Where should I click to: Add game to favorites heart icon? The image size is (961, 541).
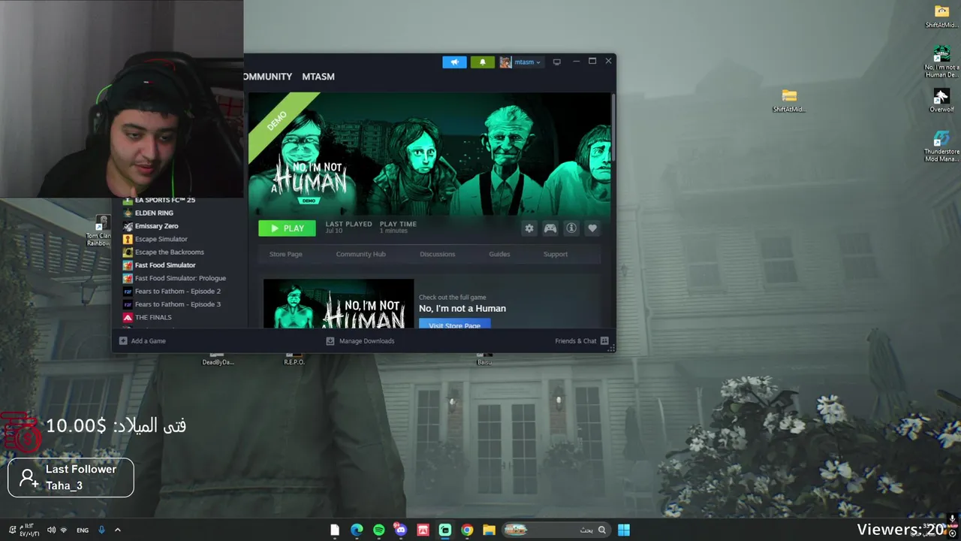tap(592, 228)
